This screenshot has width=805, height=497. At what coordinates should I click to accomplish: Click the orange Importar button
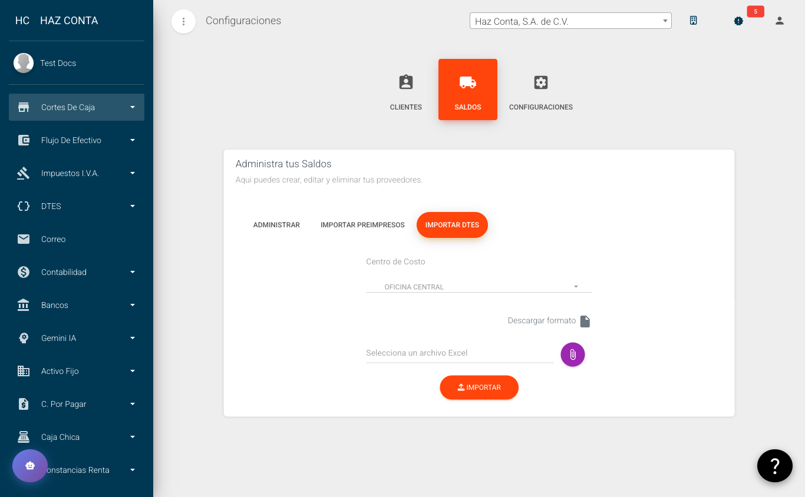(479, 387)
